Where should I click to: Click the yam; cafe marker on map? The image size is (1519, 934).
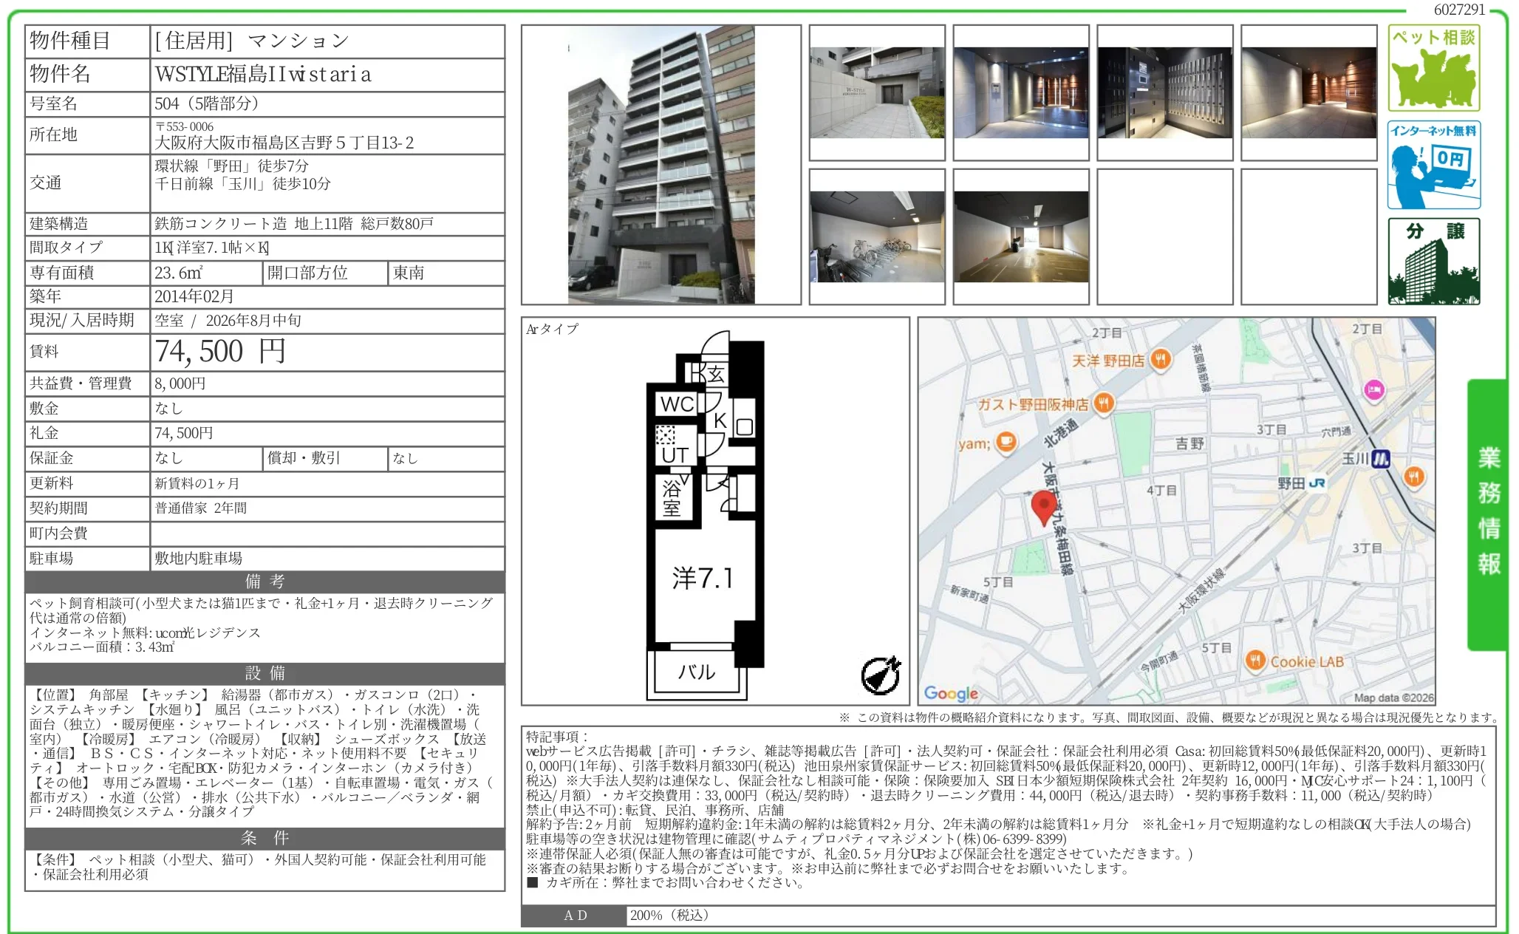(1006, 443)
